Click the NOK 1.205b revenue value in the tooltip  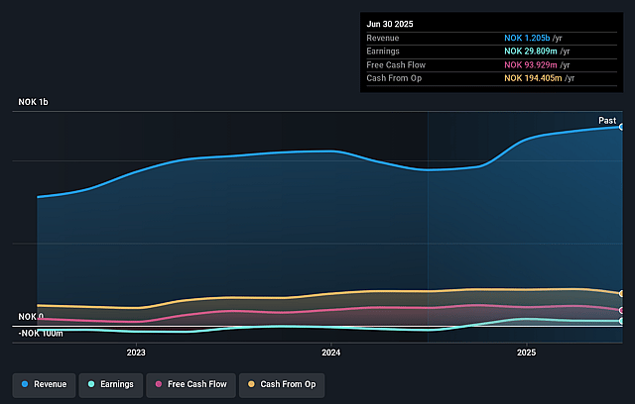coord(532,37)
